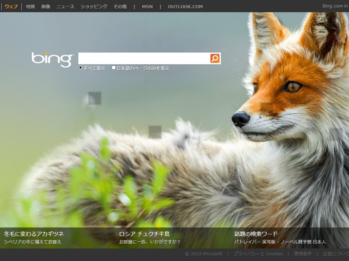Open the 広告について footer link
349x261 pixels.
click(336, 254)
